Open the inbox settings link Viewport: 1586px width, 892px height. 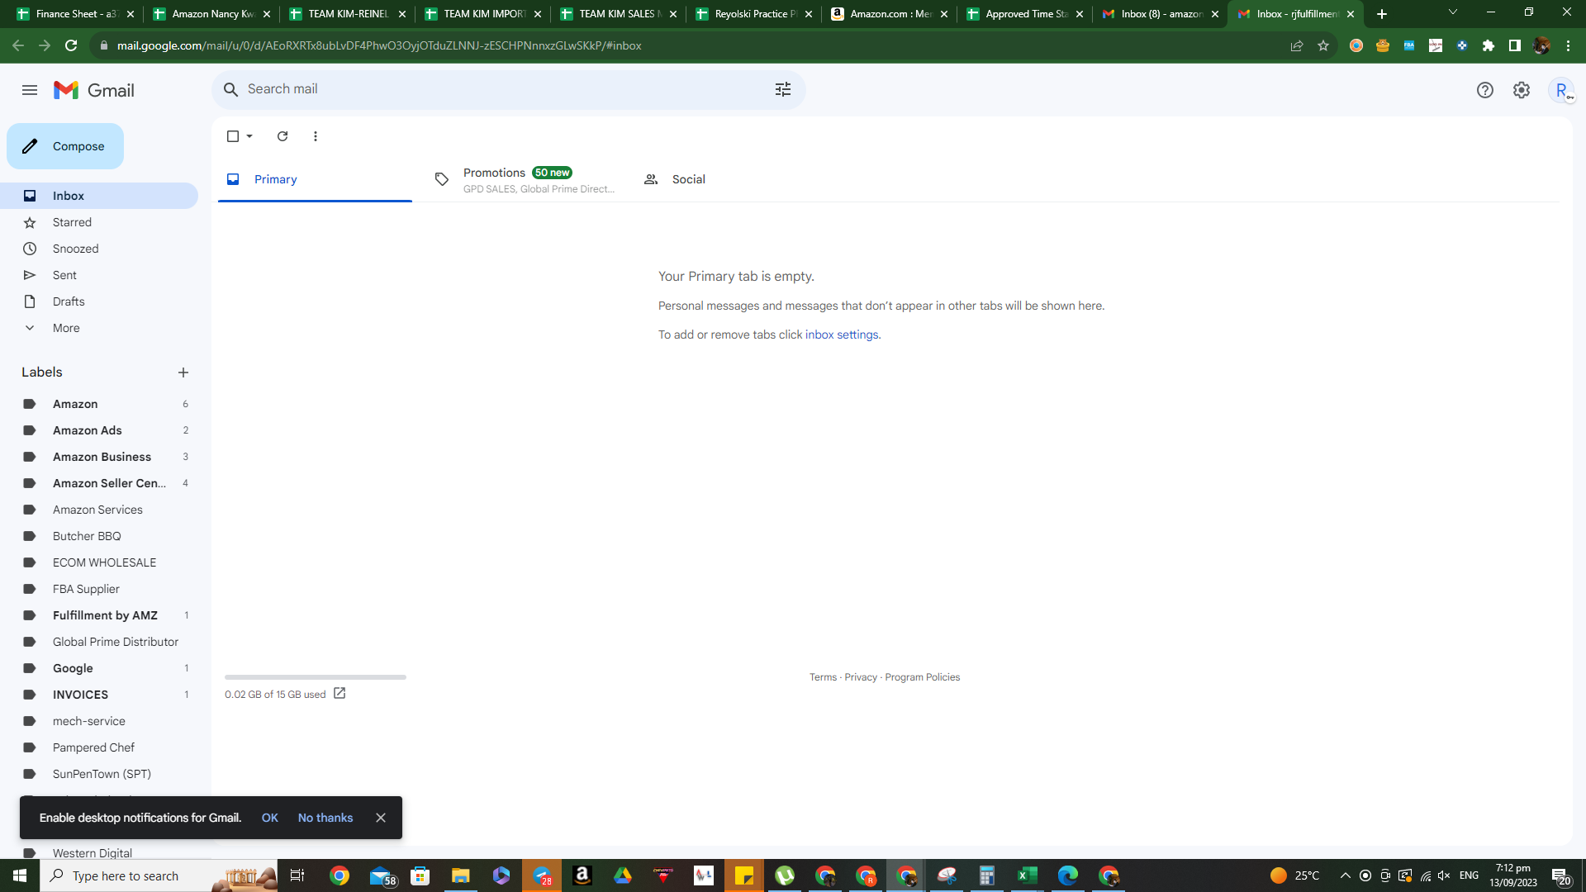tap(842, 334)
